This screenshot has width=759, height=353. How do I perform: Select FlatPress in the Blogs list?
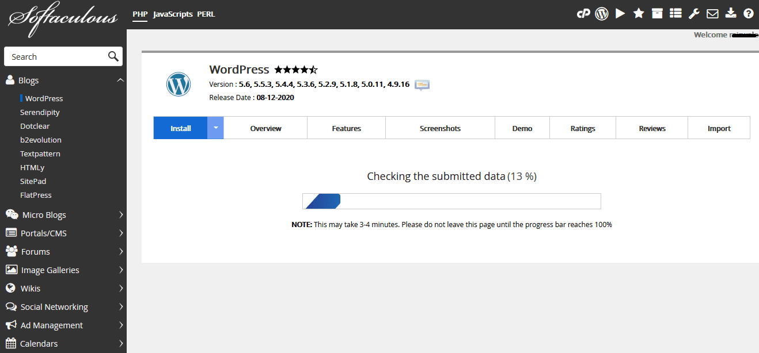coord(36,195)
